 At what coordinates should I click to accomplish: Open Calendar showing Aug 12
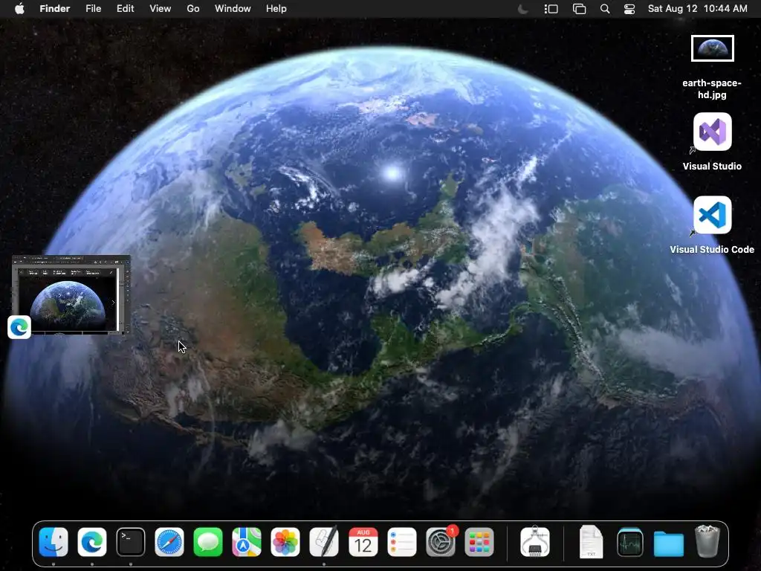click(x=363, y=541)
